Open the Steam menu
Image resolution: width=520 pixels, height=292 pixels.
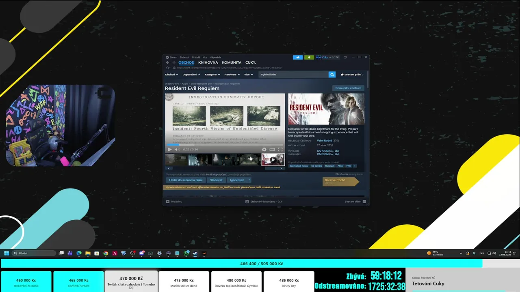coord(172,57)
